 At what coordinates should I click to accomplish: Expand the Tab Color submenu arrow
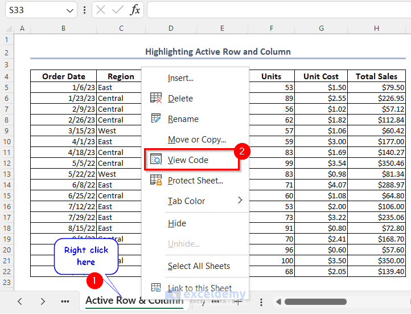pyautogui.click(x=240, y=201)
